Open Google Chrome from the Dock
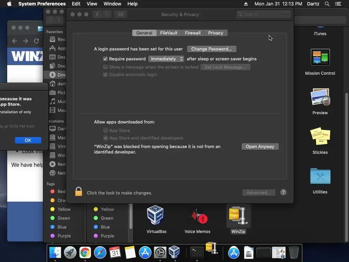This screenshot has height=262, width=349. [85, 253]
